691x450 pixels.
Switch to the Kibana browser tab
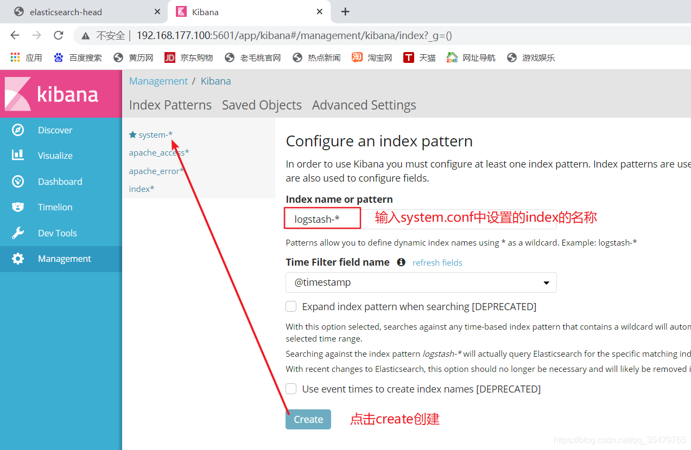250,11
